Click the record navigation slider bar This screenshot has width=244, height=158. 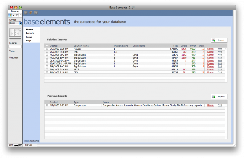click(x=15, y=39)
